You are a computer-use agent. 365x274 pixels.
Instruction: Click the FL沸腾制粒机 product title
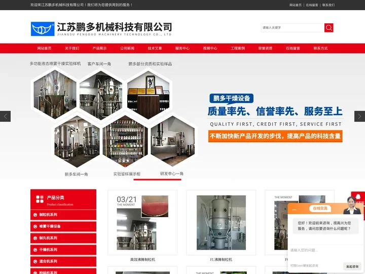click(x=221, y=260)
